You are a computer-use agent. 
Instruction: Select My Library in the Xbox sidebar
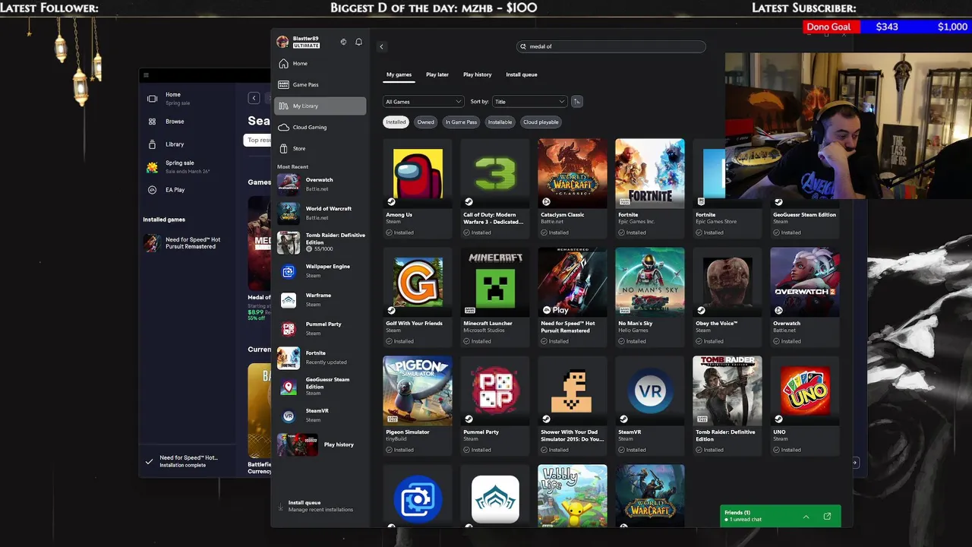tap(320, 106)
